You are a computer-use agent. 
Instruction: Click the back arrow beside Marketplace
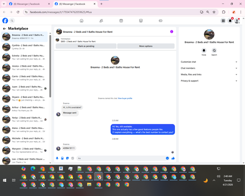(4, 28)
